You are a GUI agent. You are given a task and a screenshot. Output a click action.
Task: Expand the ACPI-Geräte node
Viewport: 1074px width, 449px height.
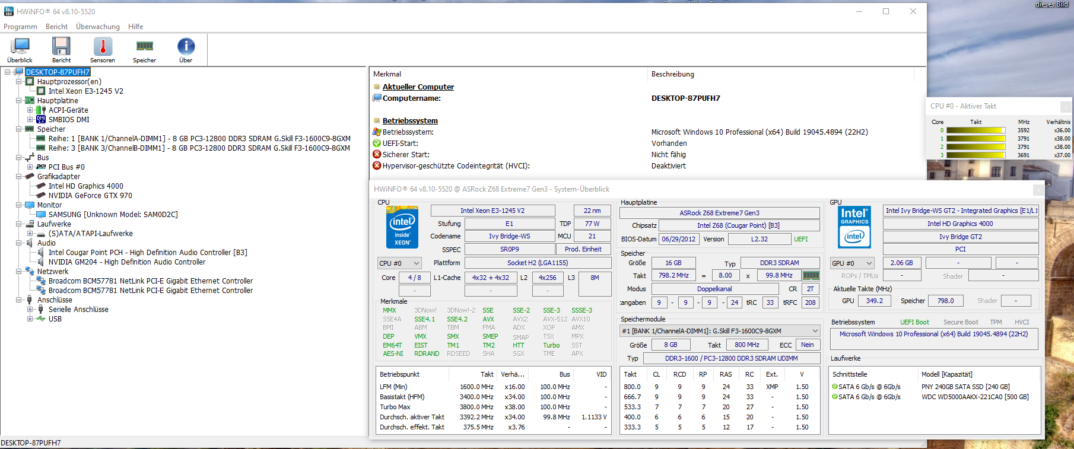[30, 110]
